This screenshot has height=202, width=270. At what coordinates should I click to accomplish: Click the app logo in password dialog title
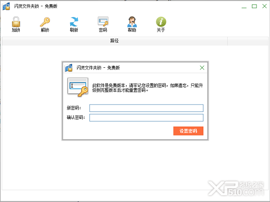pyautogui.click(x=68, y=68)
